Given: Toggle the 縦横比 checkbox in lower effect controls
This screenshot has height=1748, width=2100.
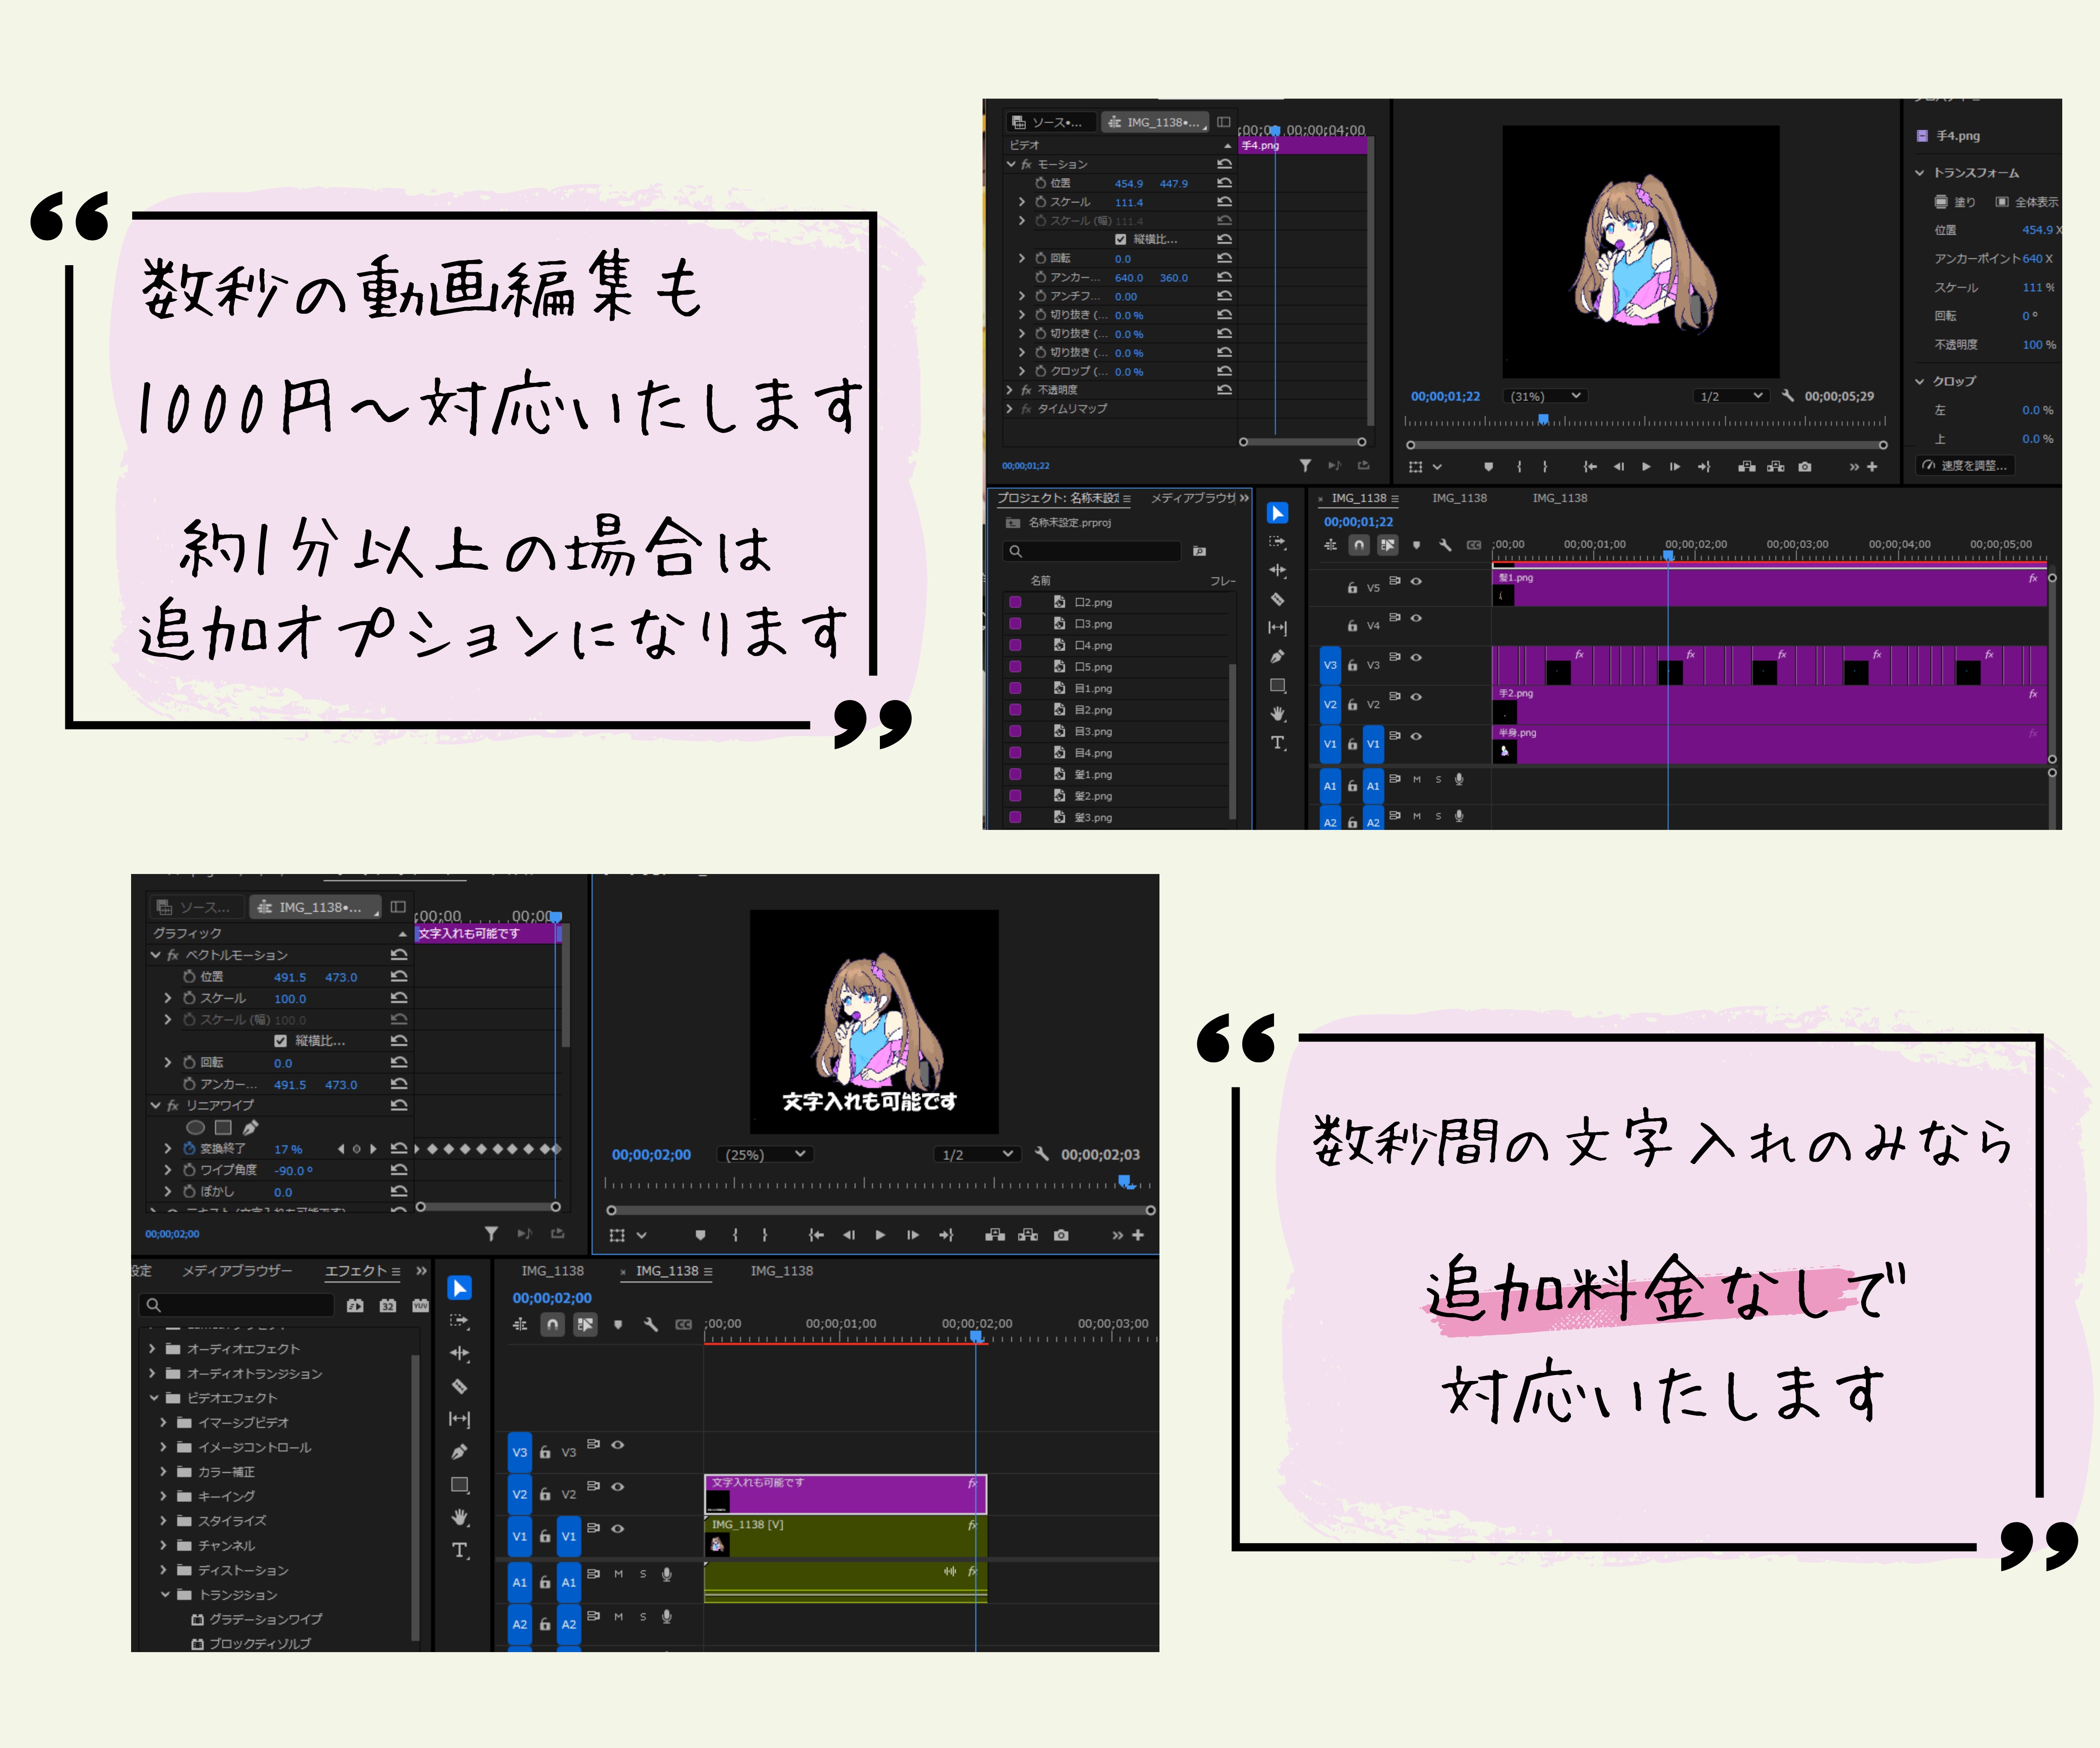Looking at the screenshot, I should (x=281, y=1041).
